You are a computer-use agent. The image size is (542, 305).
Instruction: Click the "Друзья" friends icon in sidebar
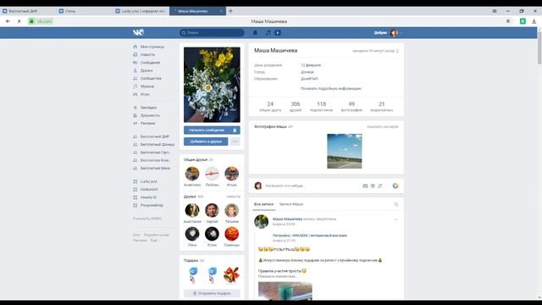[x=135, y=70]
